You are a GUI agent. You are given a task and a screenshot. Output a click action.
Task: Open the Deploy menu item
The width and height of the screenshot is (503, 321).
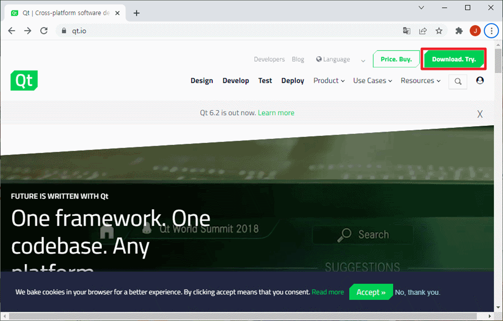click(x=293, y=81)
